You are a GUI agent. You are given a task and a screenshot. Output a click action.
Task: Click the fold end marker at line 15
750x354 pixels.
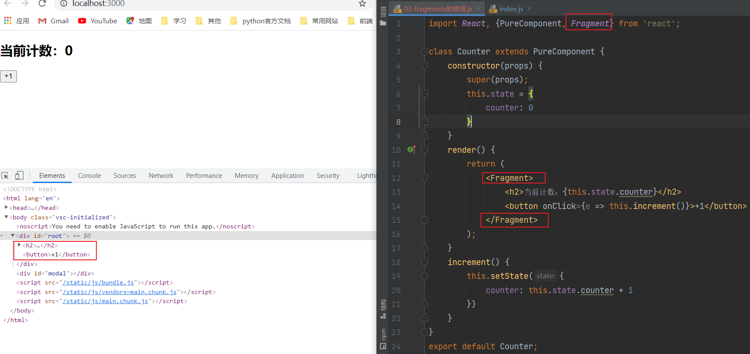(x=425, y=220)
